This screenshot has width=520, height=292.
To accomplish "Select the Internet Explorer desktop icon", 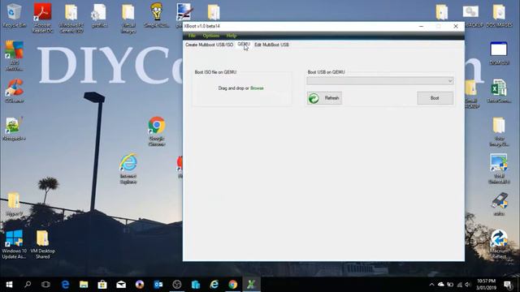I will click(x=128, y=169).
